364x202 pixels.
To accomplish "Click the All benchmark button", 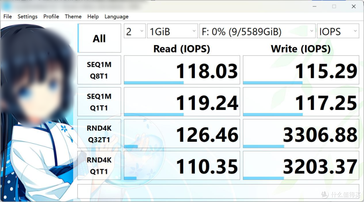I will pyautogui.click(x=99, y=38).
